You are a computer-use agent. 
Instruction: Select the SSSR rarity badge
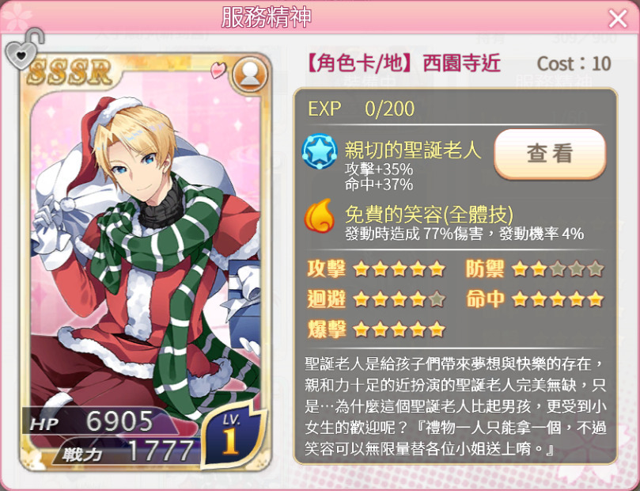point(70,72)
